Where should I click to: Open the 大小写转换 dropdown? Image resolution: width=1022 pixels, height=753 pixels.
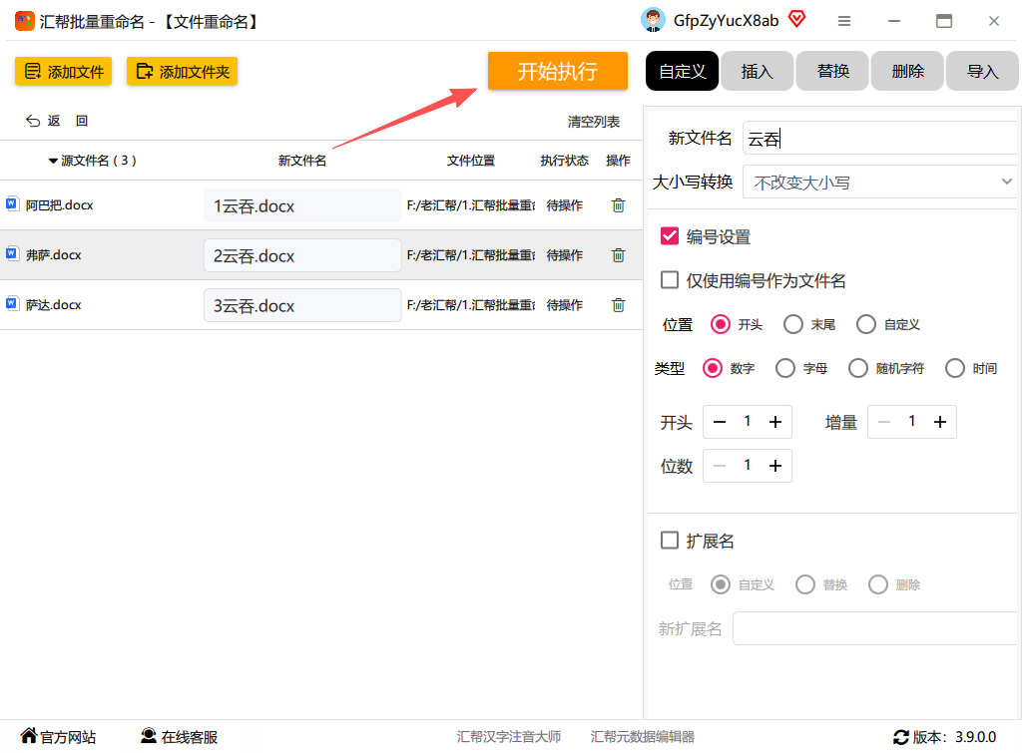[878, 183]
